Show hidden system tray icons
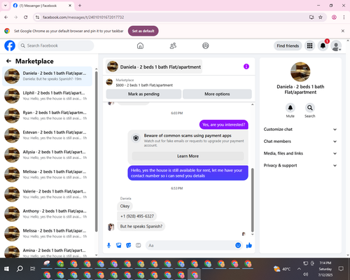Viewport: 350px width, 280px height. [x=299, y=269]
